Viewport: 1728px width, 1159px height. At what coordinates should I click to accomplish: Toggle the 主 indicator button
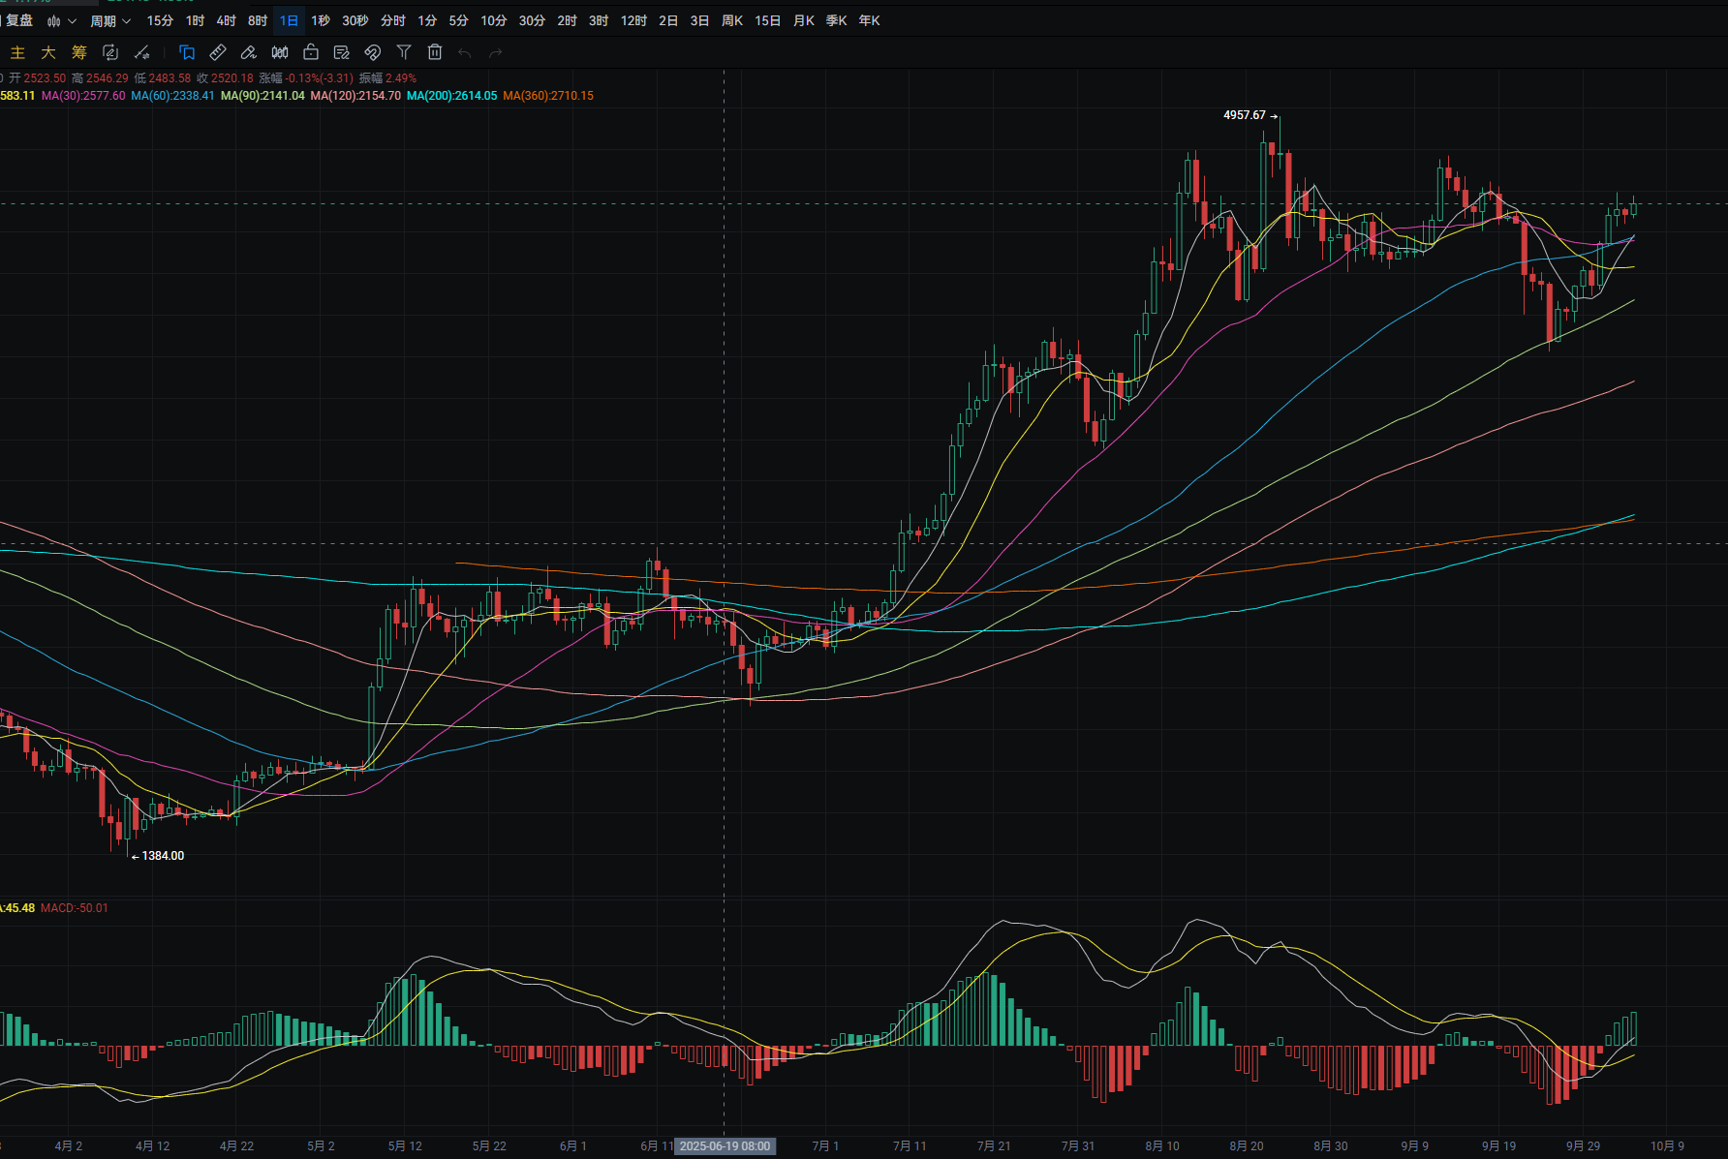17,52
